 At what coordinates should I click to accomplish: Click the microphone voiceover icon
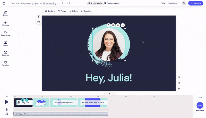tap(7, 109)
